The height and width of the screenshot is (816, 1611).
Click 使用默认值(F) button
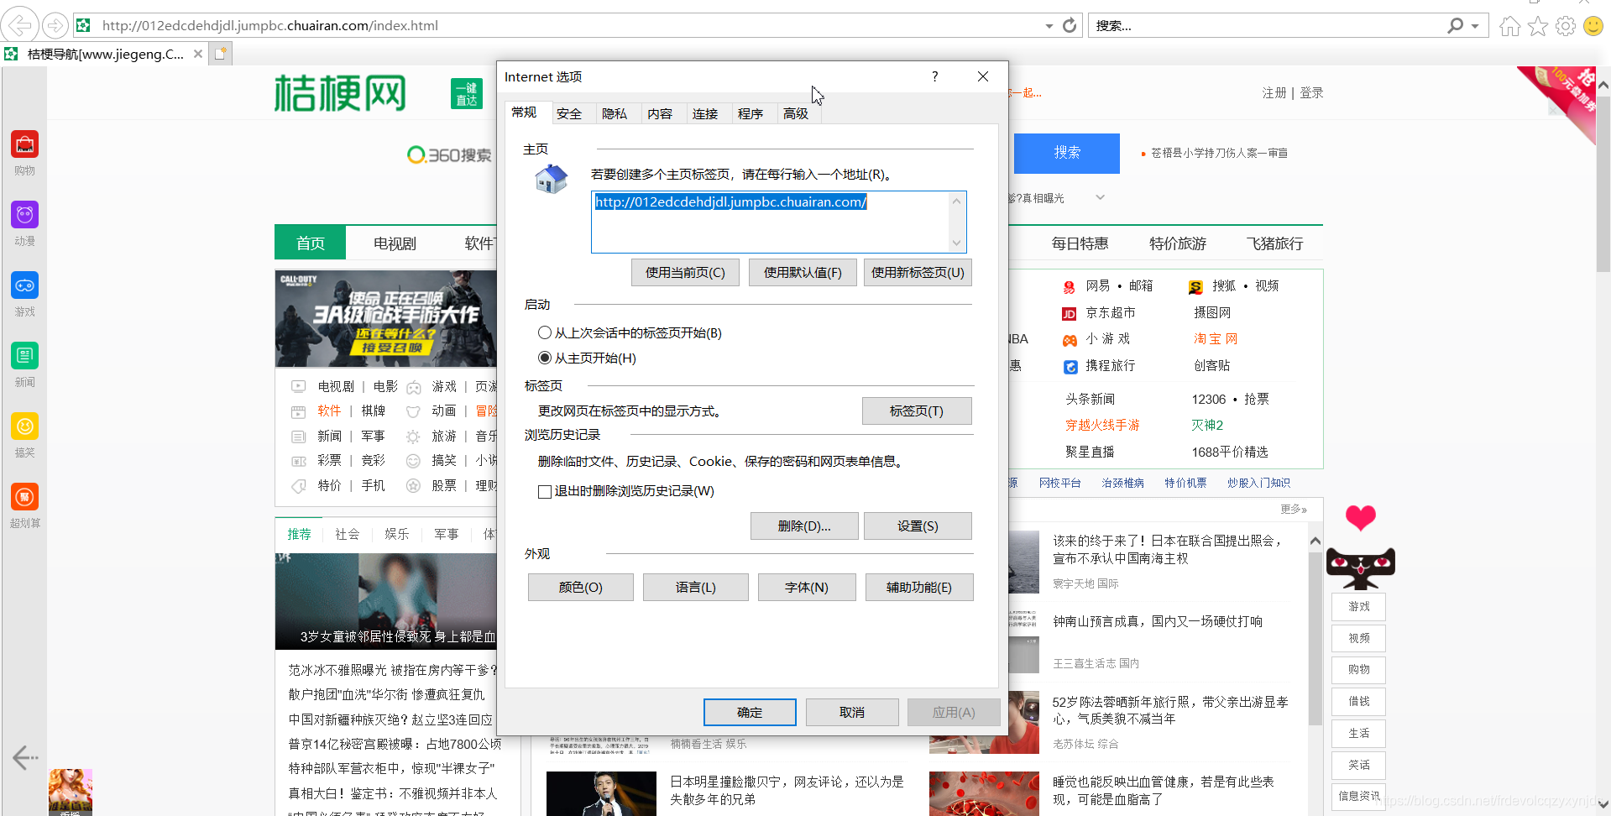click(803, 273)
